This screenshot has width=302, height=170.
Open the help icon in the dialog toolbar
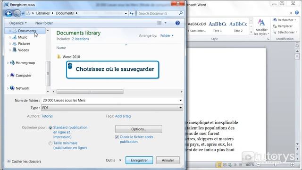coord(177,23)
